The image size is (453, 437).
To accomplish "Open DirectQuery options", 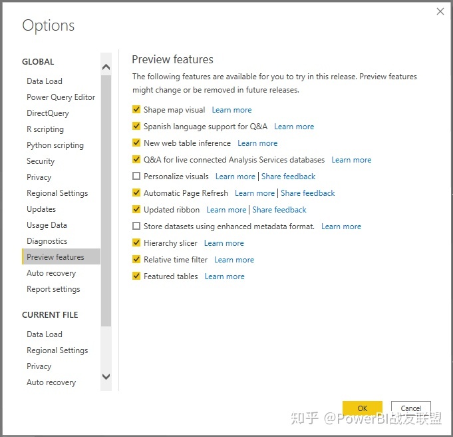I will pyautogui.click(x=48, y=113).
